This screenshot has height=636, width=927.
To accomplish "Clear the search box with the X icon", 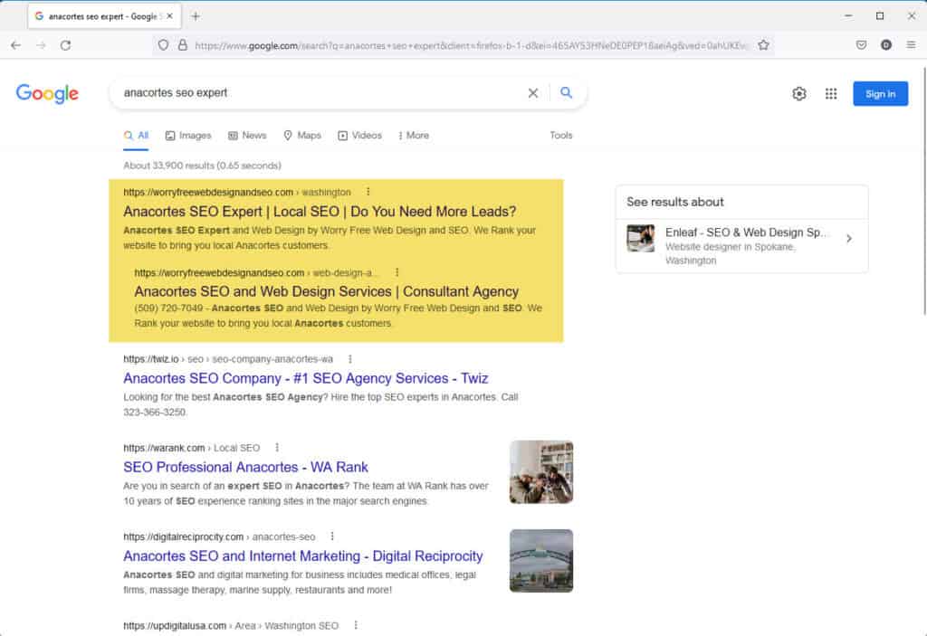I will (532, 93).
